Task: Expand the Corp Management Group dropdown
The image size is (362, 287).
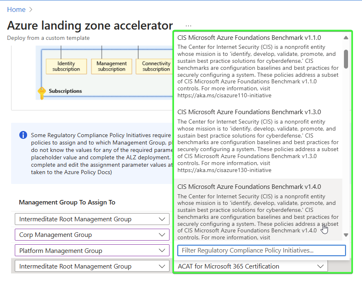Action: (x=92, y=235)
